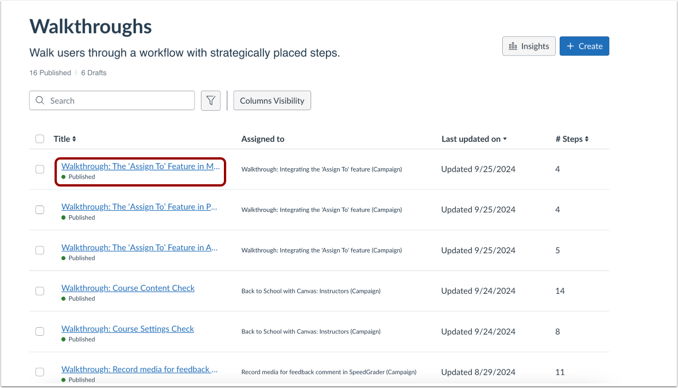Select the checkbox for Course Content Check walkthrough
The height and width of the screenshot is (388, 678).
point(40,291)
